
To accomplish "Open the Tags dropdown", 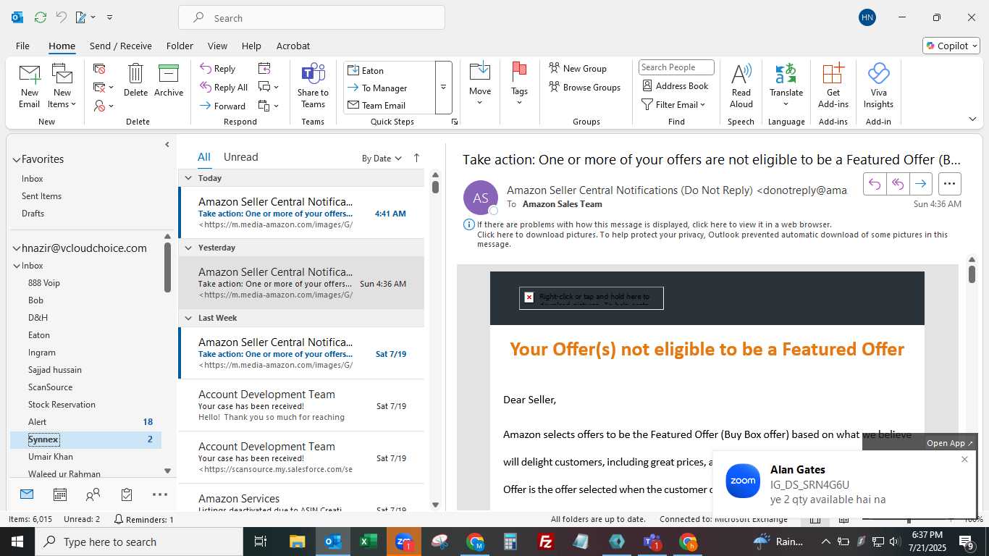I will pos(519,85).
